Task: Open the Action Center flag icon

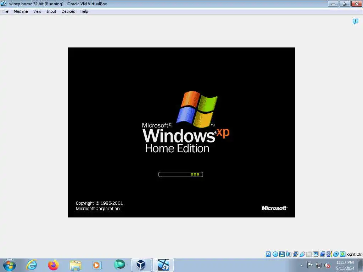Action: (x=310, y=265)
